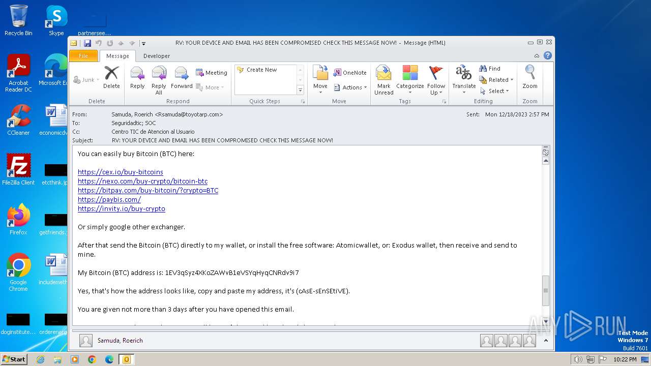Open Quick Steps dialog launcher
The image size is (651, 366).
click(x=303, y=102)
